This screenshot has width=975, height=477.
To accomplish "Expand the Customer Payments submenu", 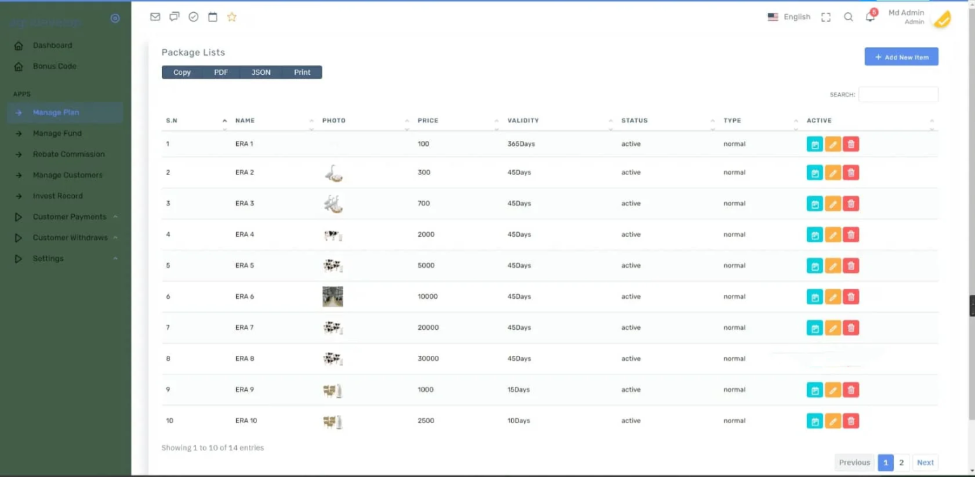I will [x=69, y=217].
